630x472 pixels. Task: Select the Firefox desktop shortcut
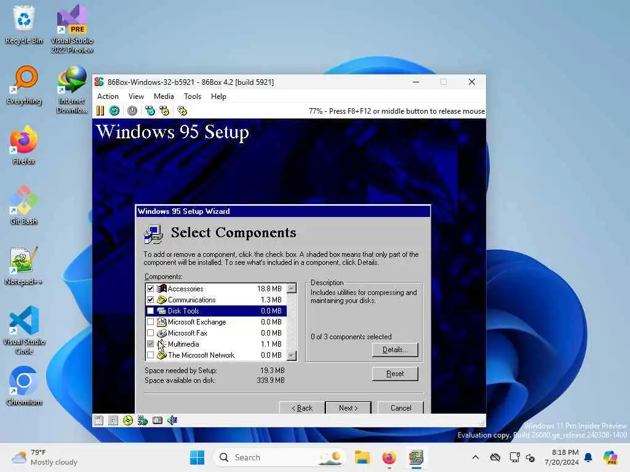point(24,145)
